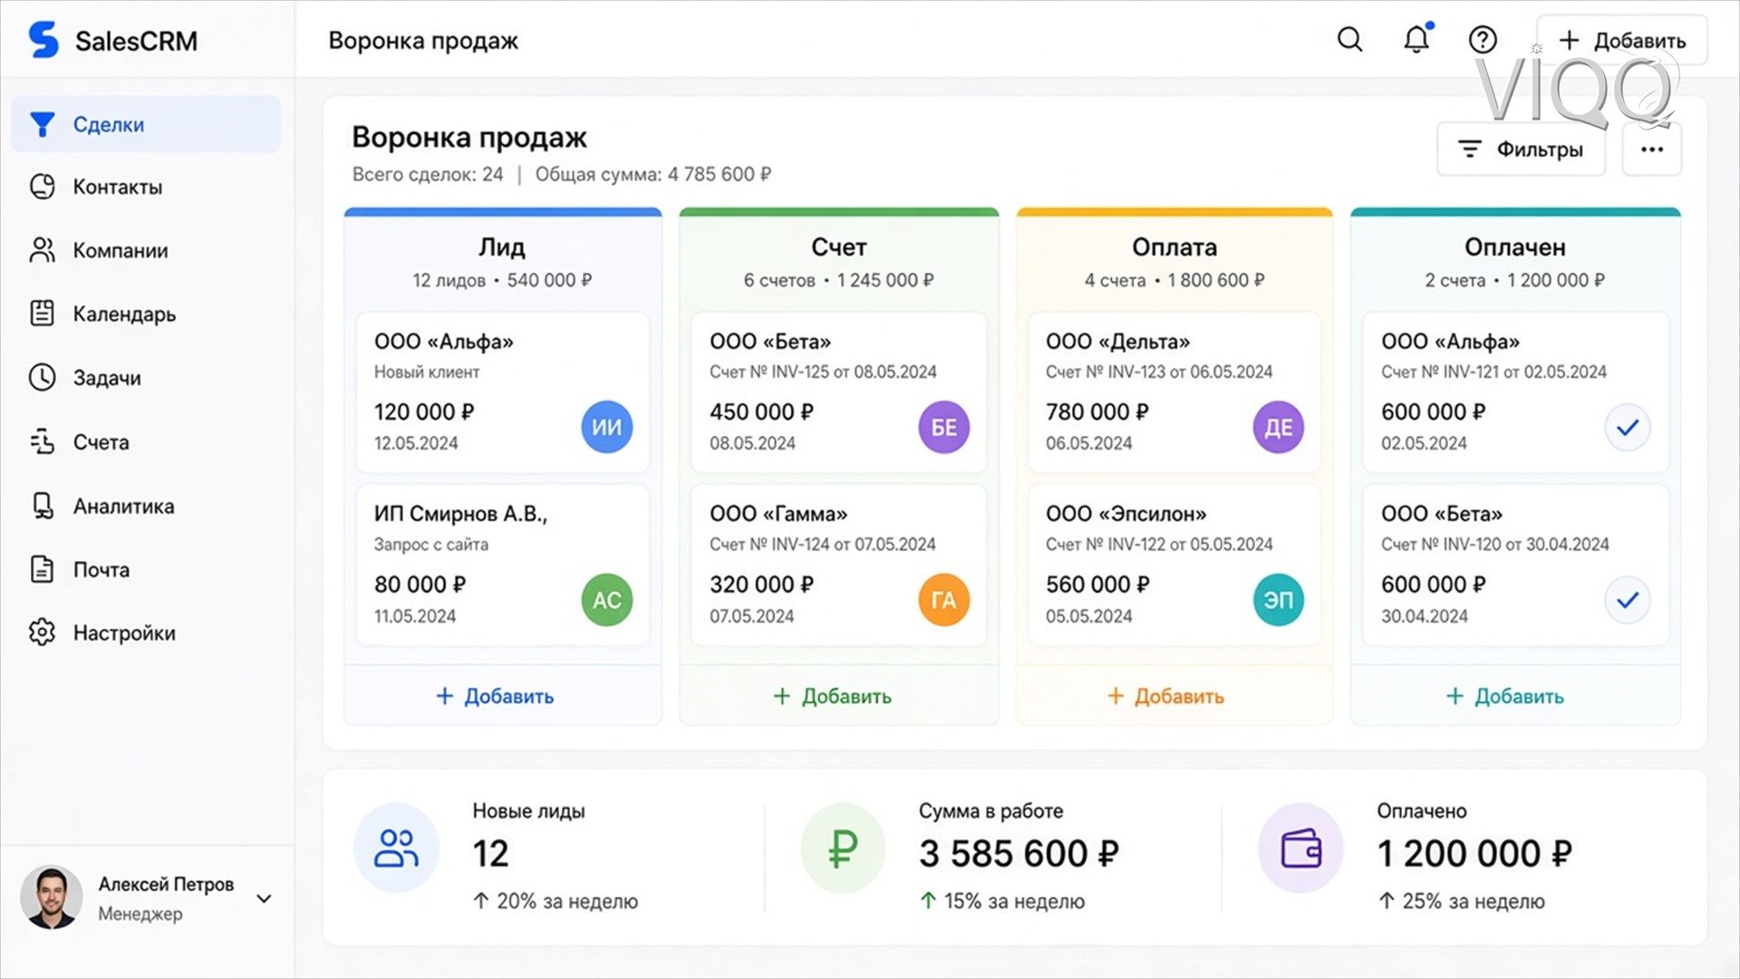Open Календарь in the sidebar
This screenshot has width=1740, height=979.
click(146, 314)
